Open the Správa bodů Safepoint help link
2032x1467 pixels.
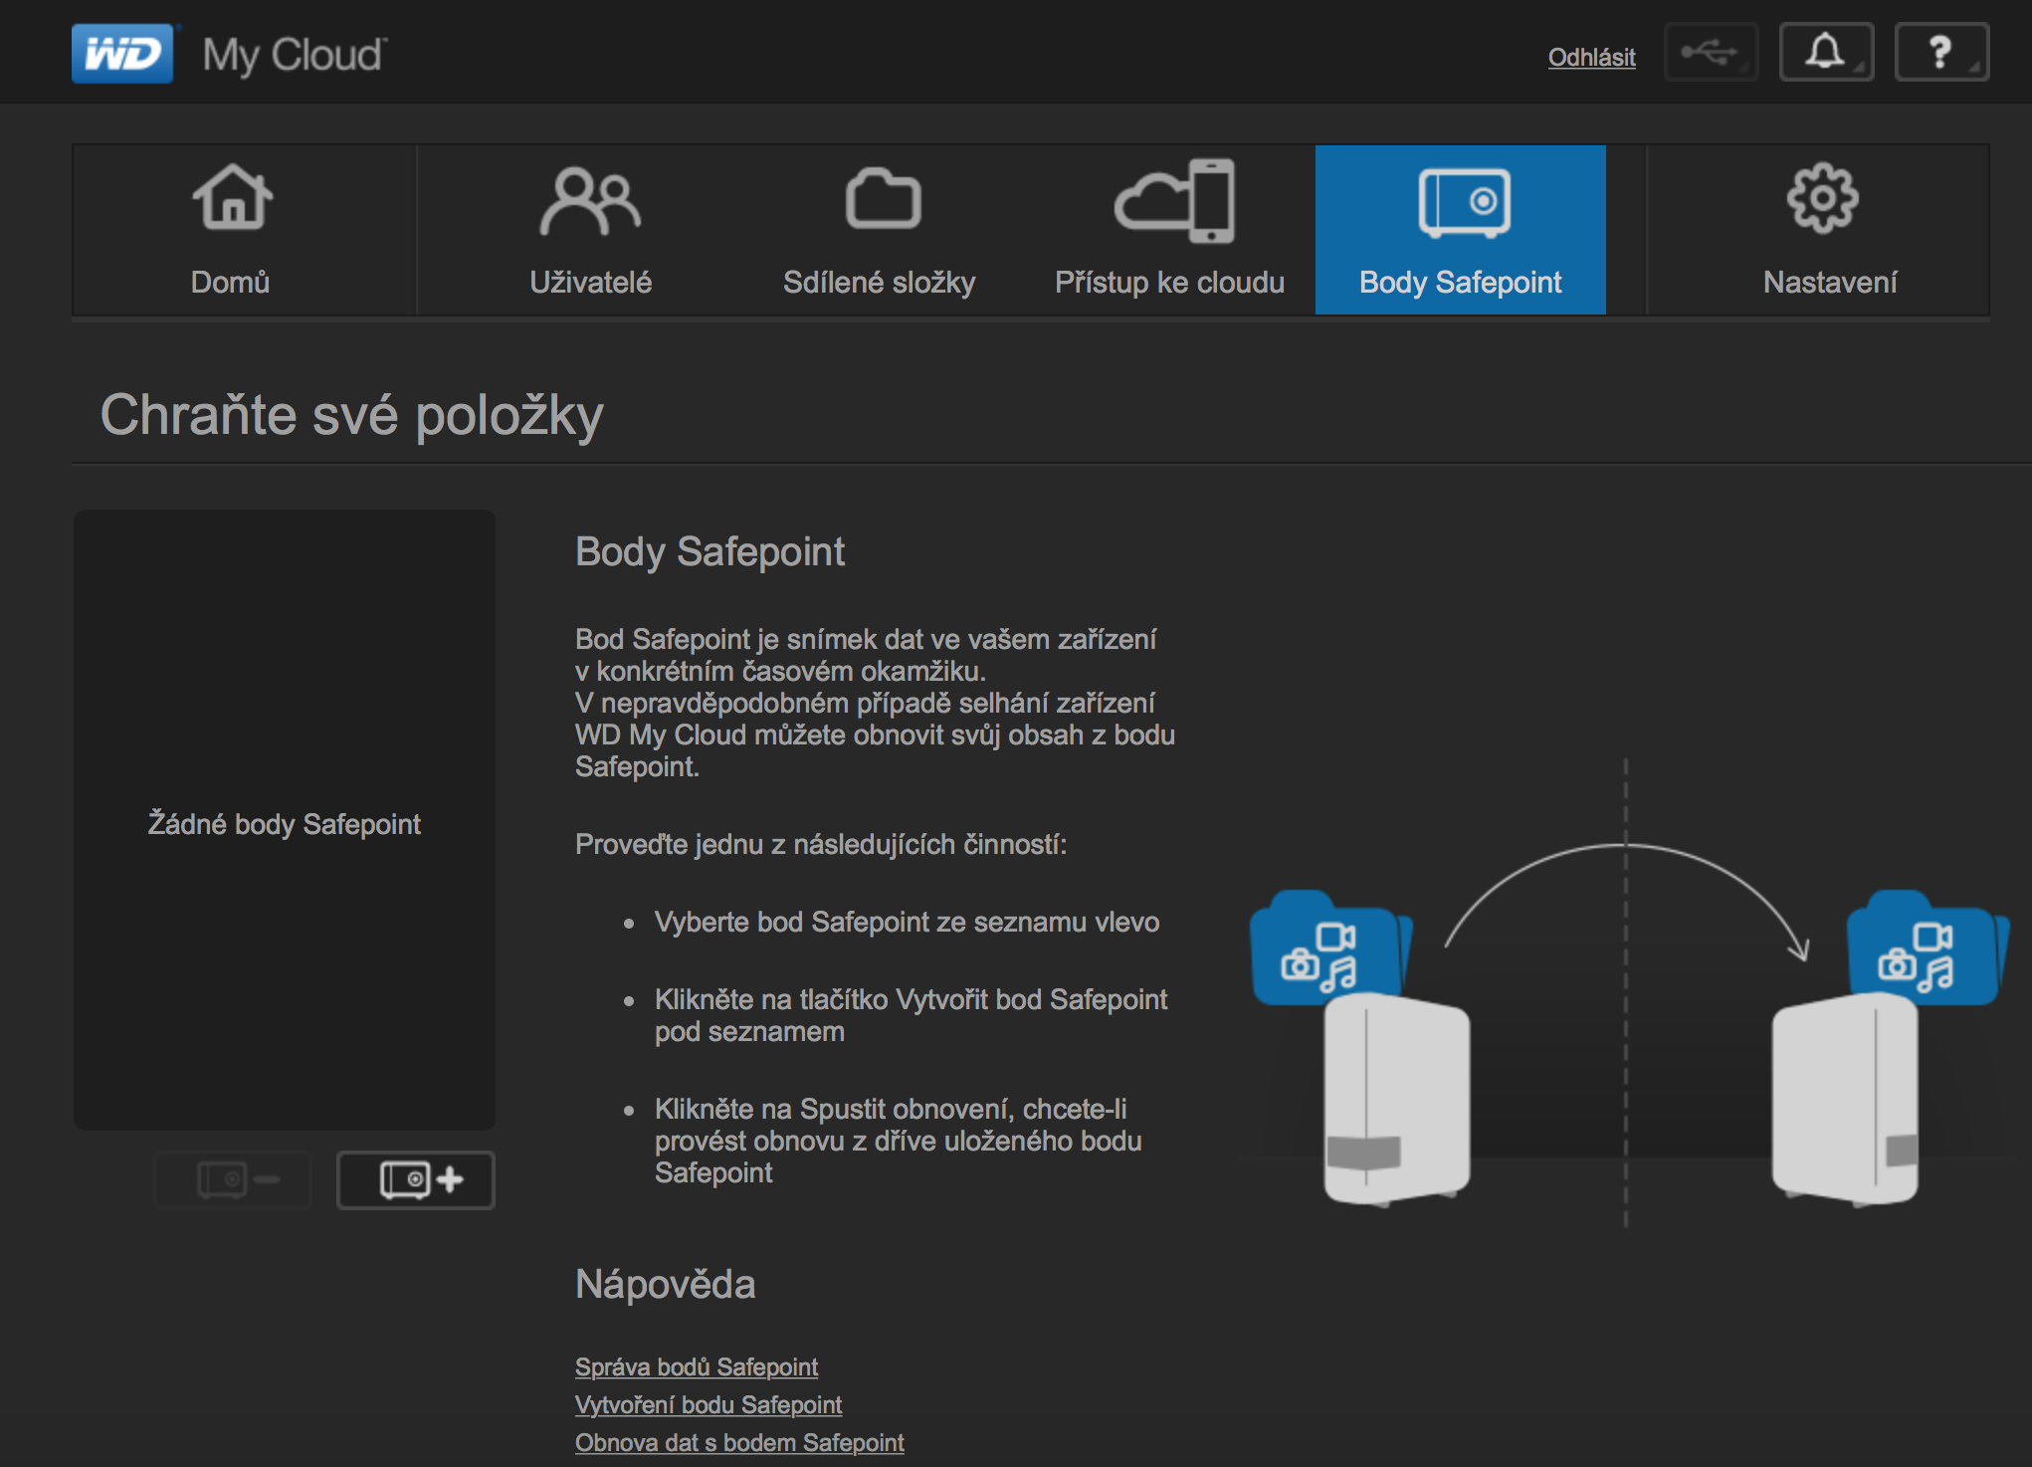tap(696, 1367)
